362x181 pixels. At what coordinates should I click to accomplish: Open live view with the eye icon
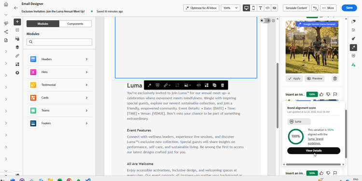point(274,8)
